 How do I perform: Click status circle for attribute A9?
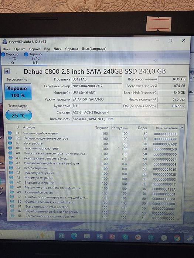[12, 192]
